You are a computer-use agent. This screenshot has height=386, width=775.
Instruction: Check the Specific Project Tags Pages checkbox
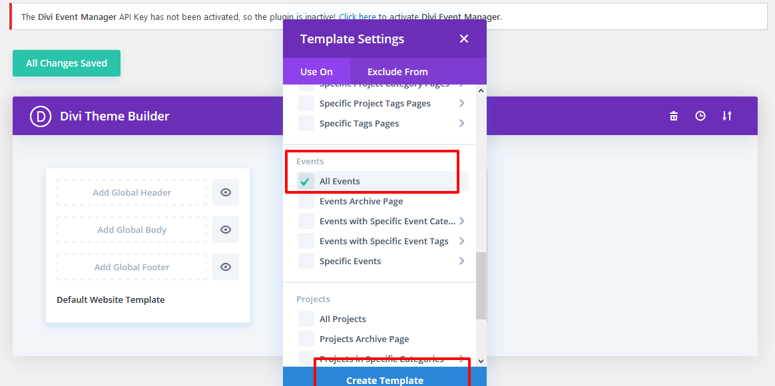306,103
